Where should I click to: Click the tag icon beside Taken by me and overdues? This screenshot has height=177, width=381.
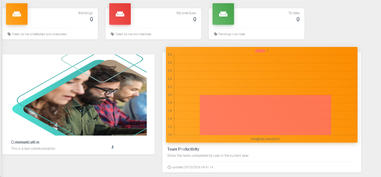click(x=112, y=34)
